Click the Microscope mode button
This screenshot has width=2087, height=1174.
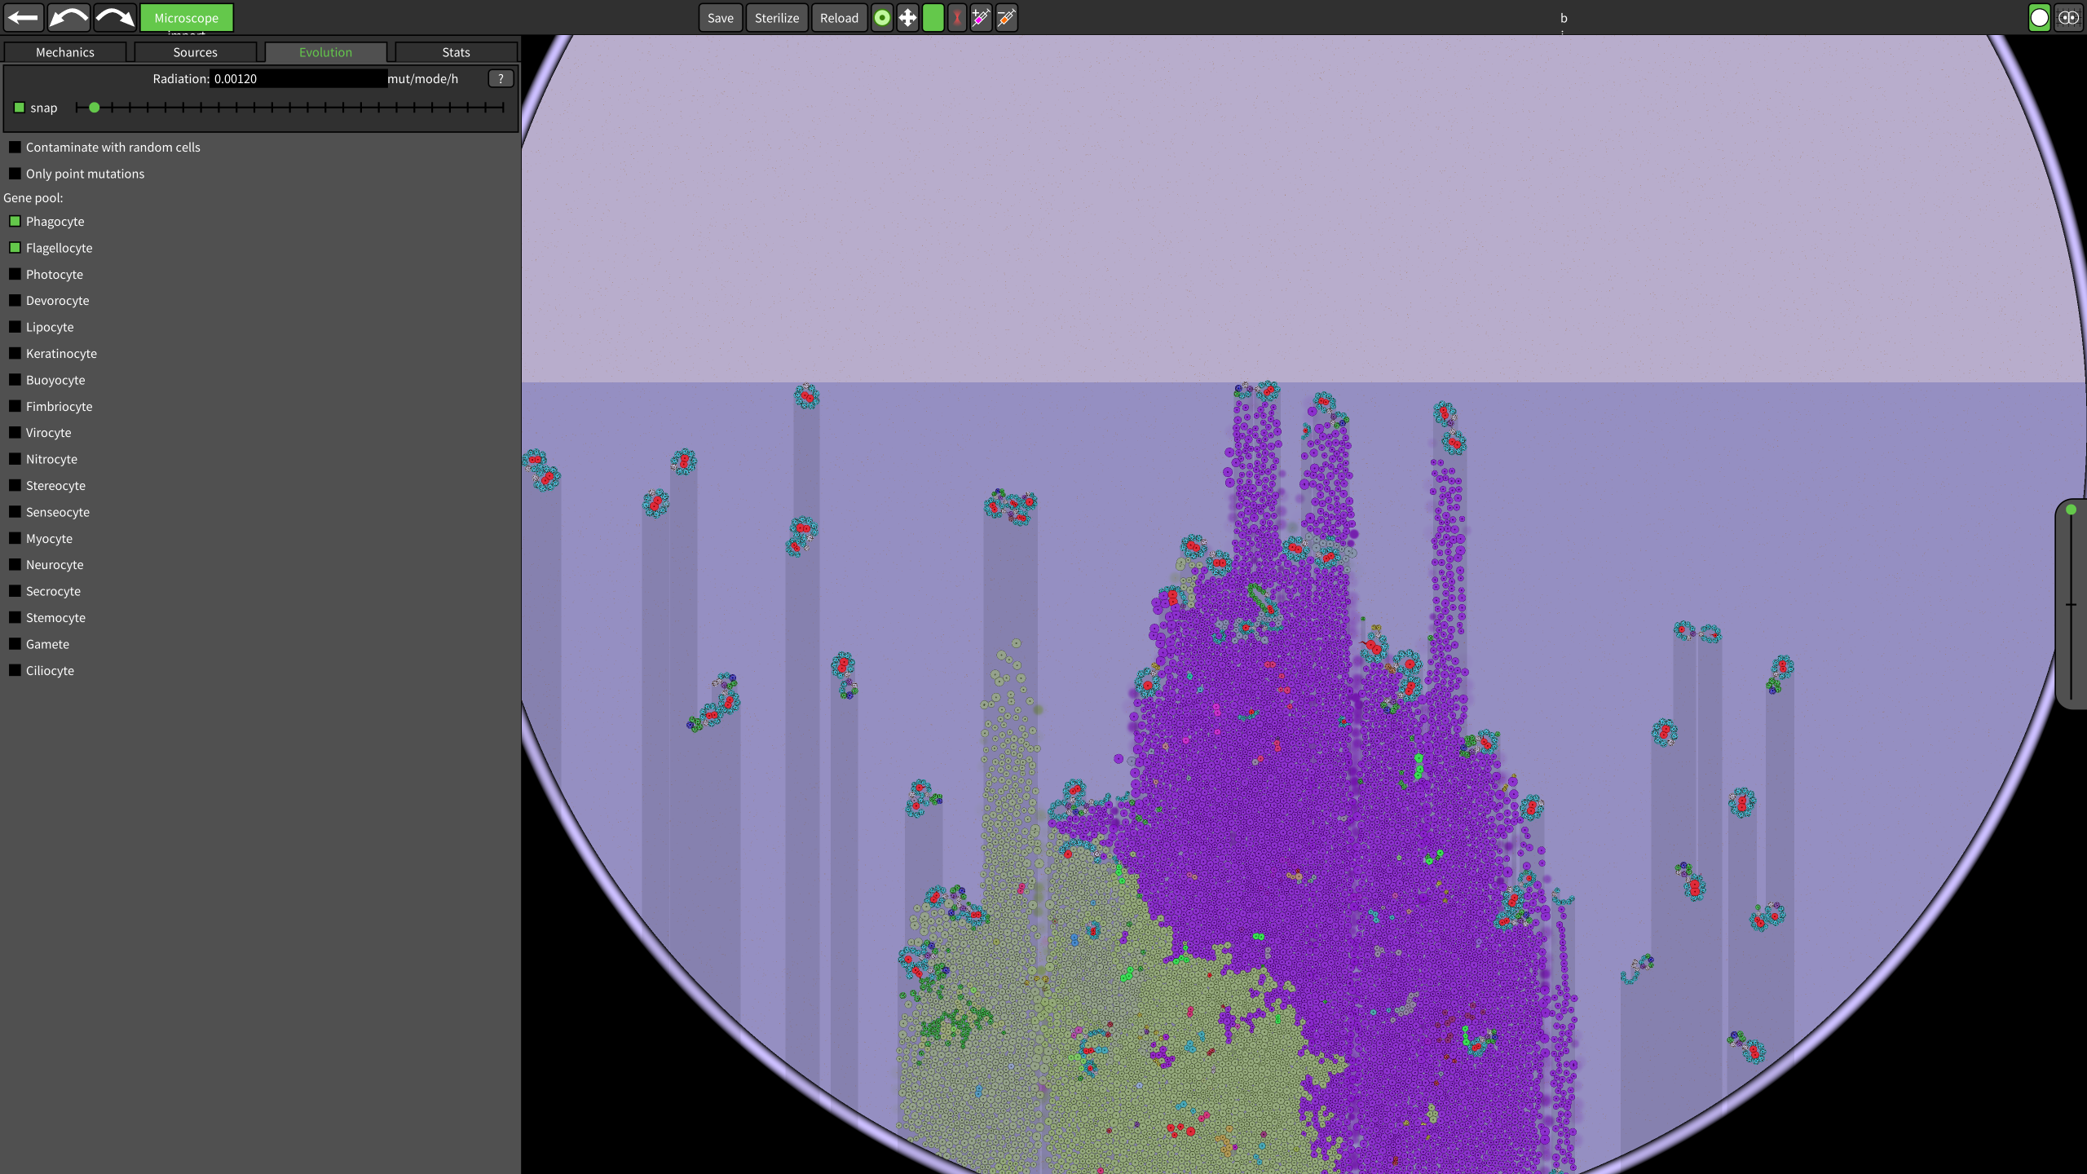pyautogui.click(x=187, y=17)
